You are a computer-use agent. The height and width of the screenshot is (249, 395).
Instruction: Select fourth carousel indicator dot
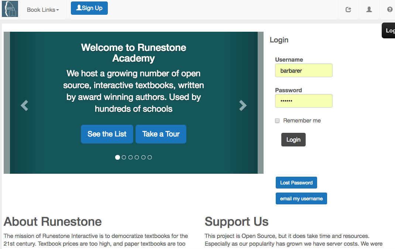pyautogui.click(x=137, y=158)
